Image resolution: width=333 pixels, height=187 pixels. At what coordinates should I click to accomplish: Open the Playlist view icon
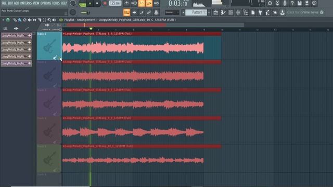(215, 12)
